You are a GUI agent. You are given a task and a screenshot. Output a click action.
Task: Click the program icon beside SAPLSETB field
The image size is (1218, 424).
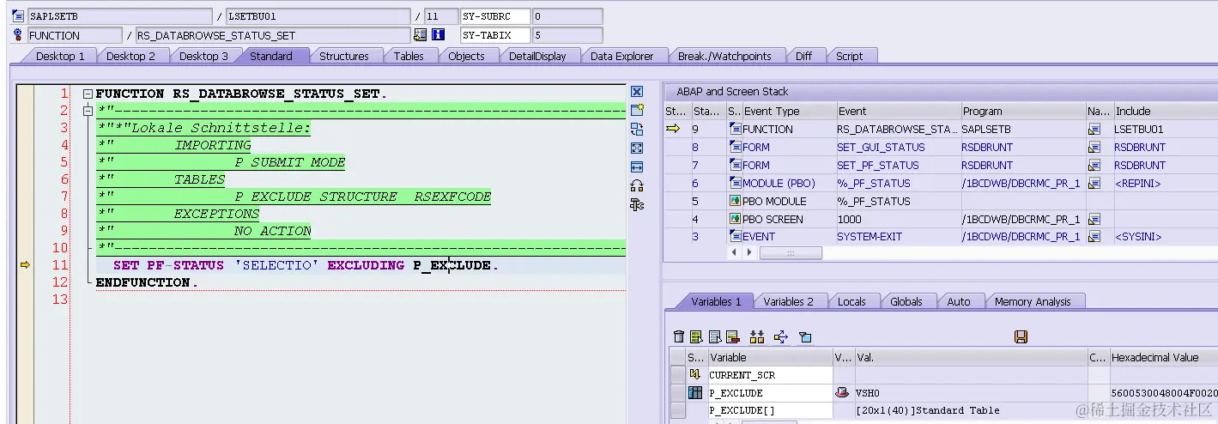[19, 16]
